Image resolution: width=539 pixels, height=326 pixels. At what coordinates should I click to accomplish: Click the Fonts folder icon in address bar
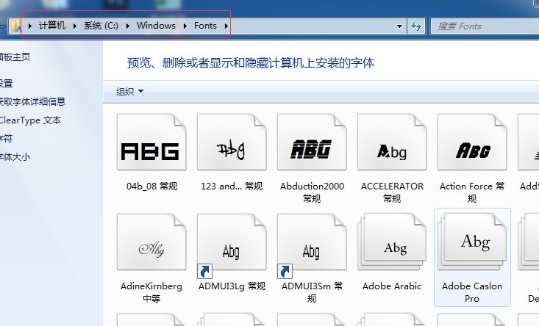[16, 26]
